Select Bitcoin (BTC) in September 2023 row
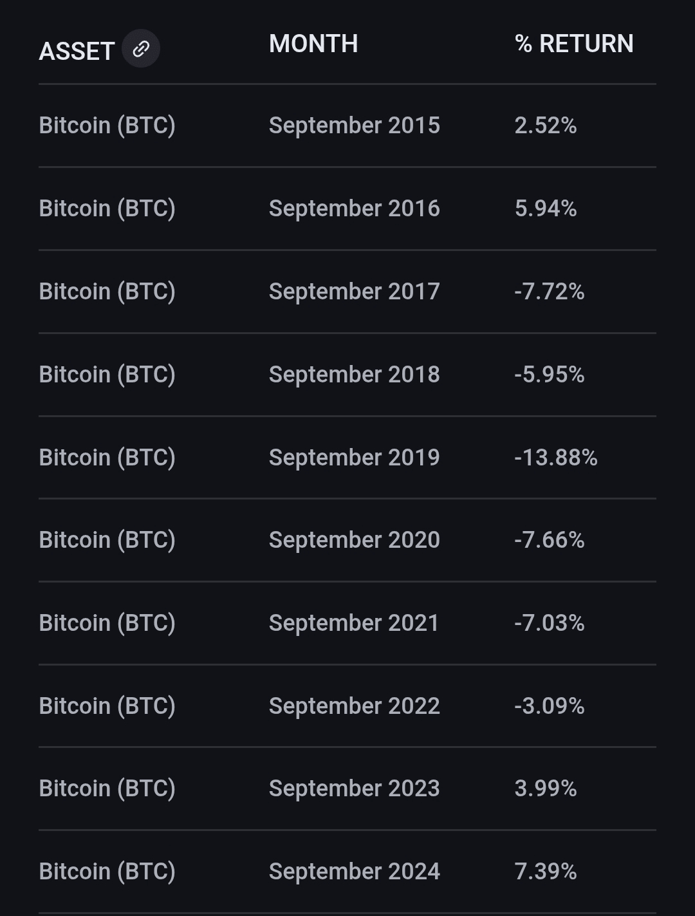The height and width of the screenshot is (916, 695). click(x=107, y=789)
